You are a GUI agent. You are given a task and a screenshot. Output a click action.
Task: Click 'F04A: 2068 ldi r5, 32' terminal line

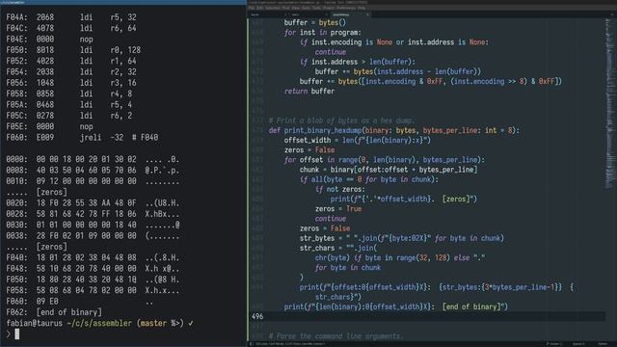(x=71, y=17)
